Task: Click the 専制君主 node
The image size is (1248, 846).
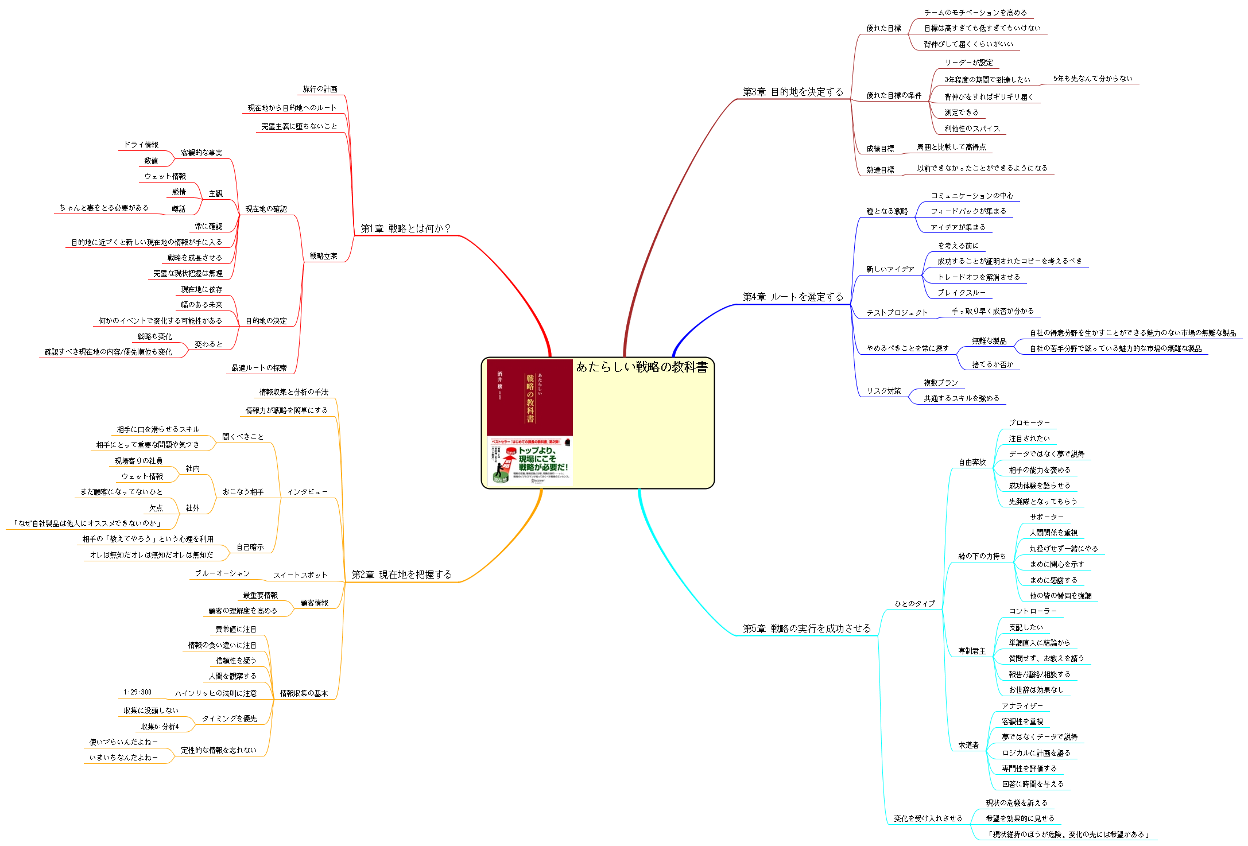Action: coord(972,651)
